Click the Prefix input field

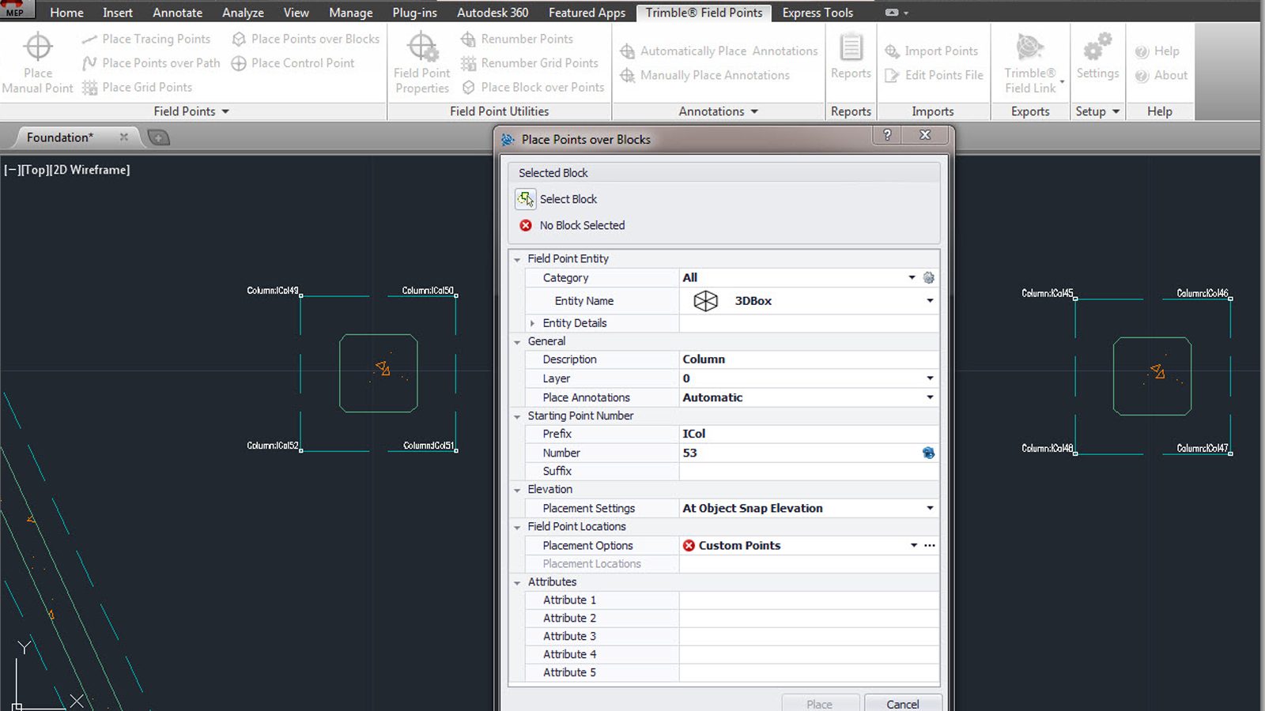tap(806, 434)
